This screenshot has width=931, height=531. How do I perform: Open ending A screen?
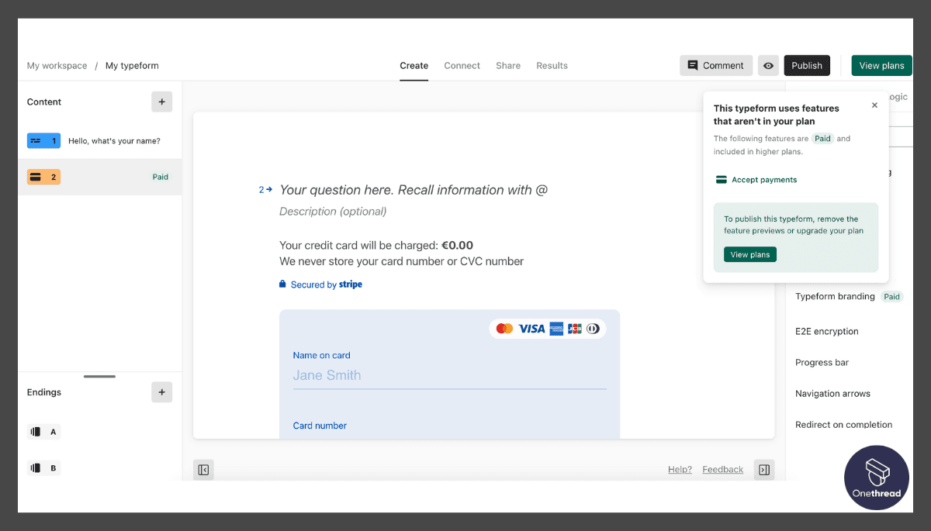[43, 432]
